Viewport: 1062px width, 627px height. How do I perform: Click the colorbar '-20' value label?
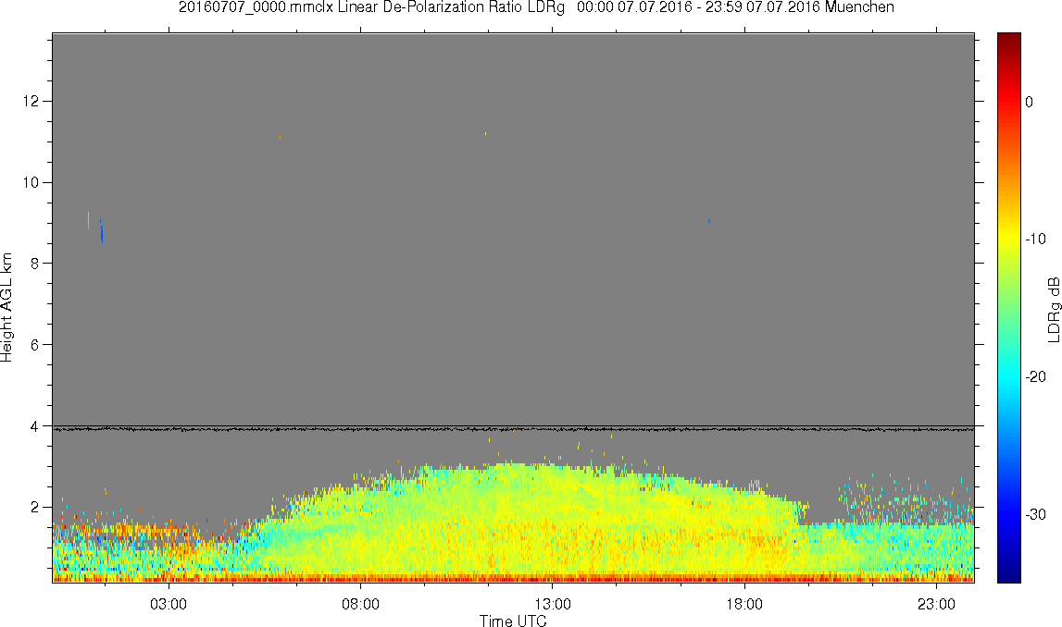(x=1035, y=376)
